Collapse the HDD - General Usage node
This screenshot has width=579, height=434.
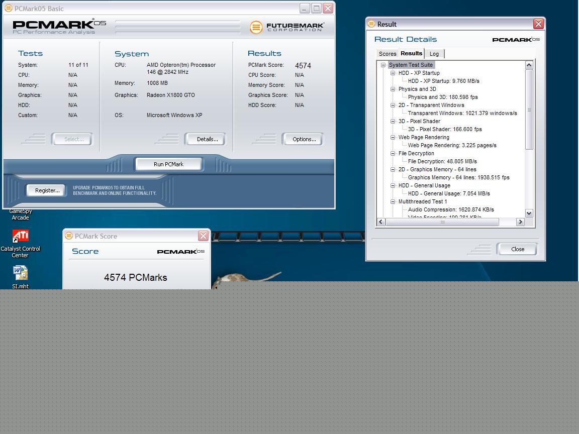click(393, 185)
